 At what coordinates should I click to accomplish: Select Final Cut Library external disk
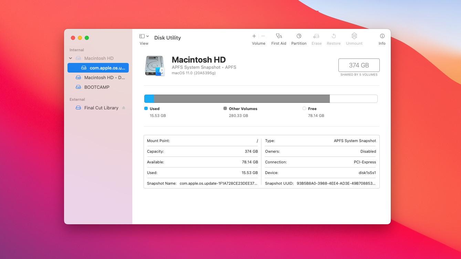point(97,108)
